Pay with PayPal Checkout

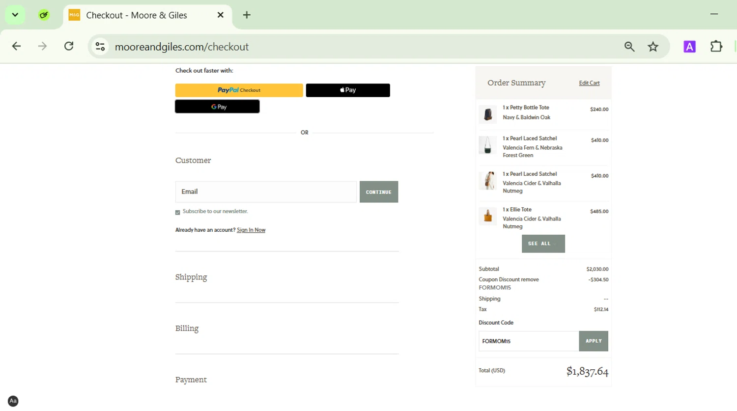tap(239, 90)
